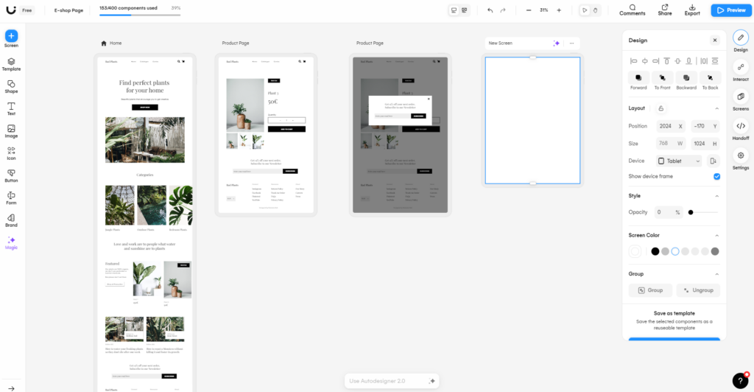
Task: Toggle device orientation button
Action: (712, 161)
